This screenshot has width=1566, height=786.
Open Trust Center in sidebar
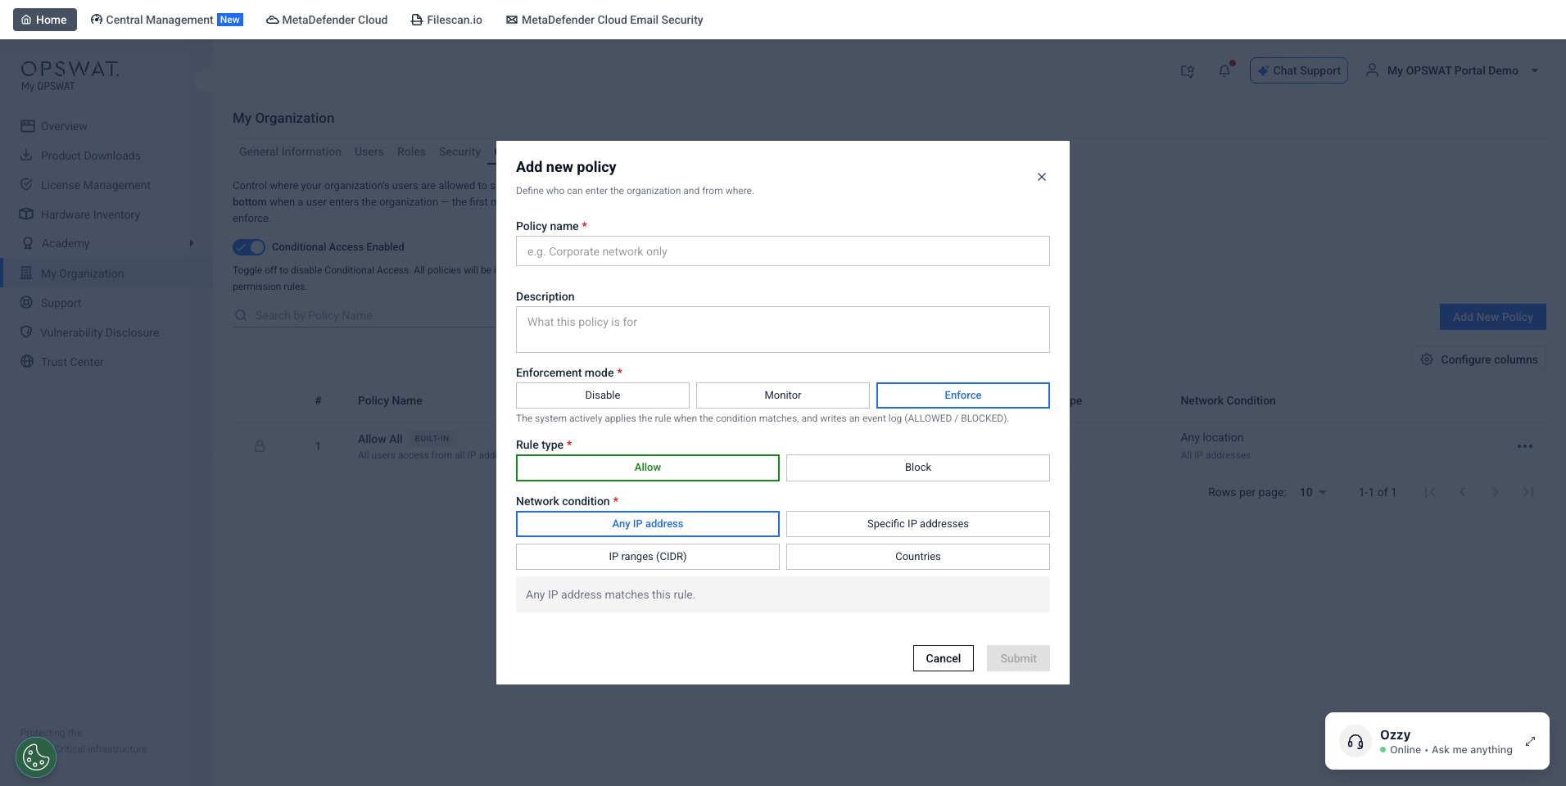coord(72,362)
